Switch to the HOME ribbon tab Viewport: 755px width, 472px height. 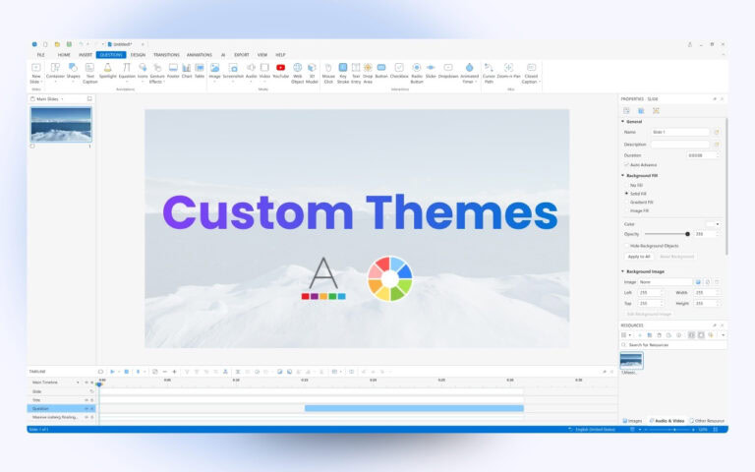point(64,55)
